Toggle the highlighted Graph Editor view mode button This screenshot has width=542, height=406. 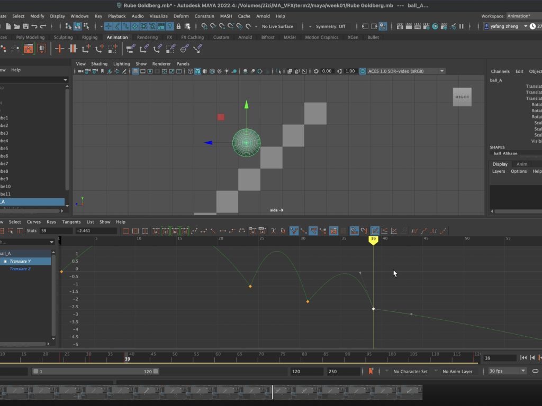[x=375, y=231]
